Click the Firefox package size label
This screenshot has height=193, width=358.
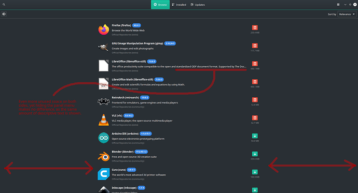(x=255, y=33)
